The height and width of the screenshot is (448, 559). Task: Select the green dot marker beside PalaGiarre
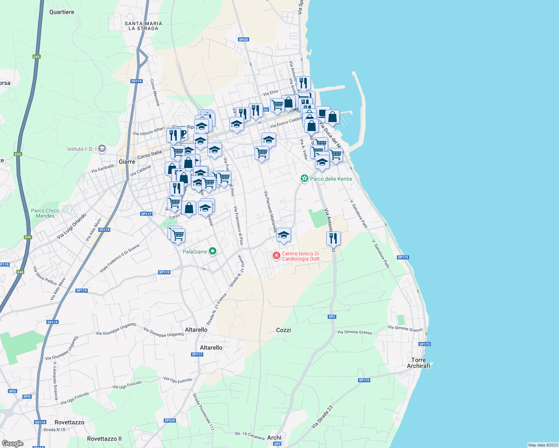point(212,251)
